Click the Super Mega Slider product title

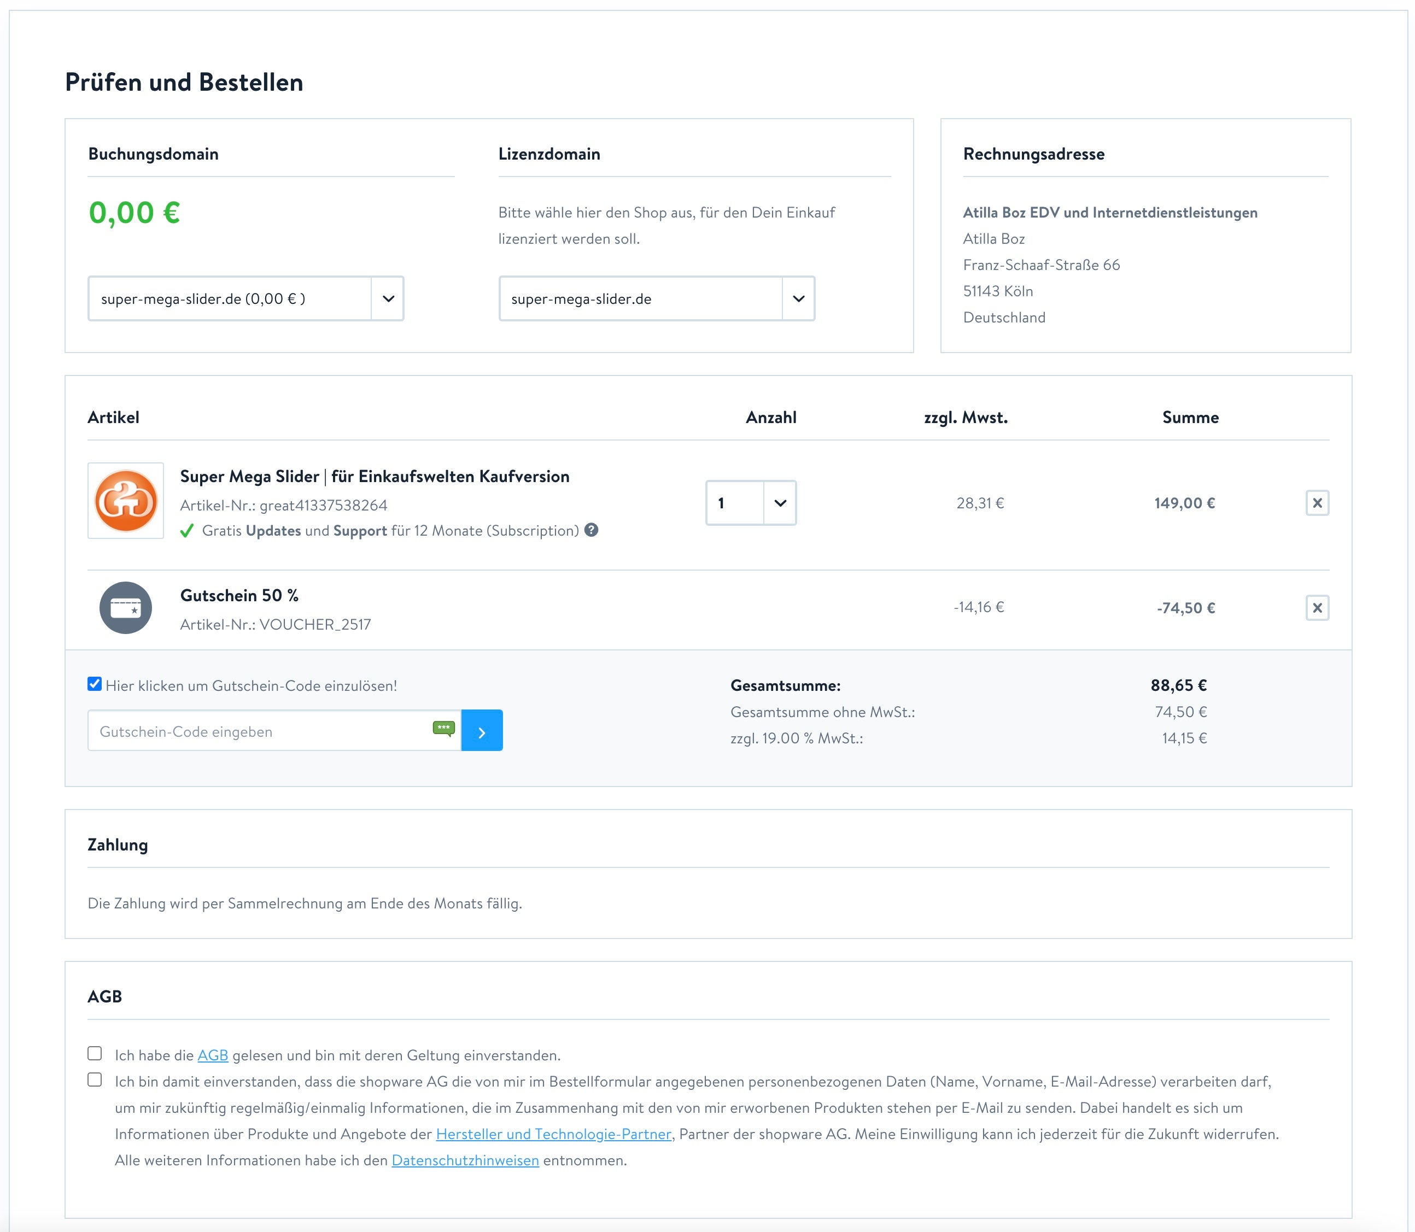click(x=375, y=477)
